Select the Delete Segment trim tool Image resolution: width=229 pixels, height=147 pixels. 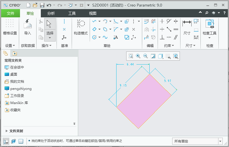(x=153, y=21)
